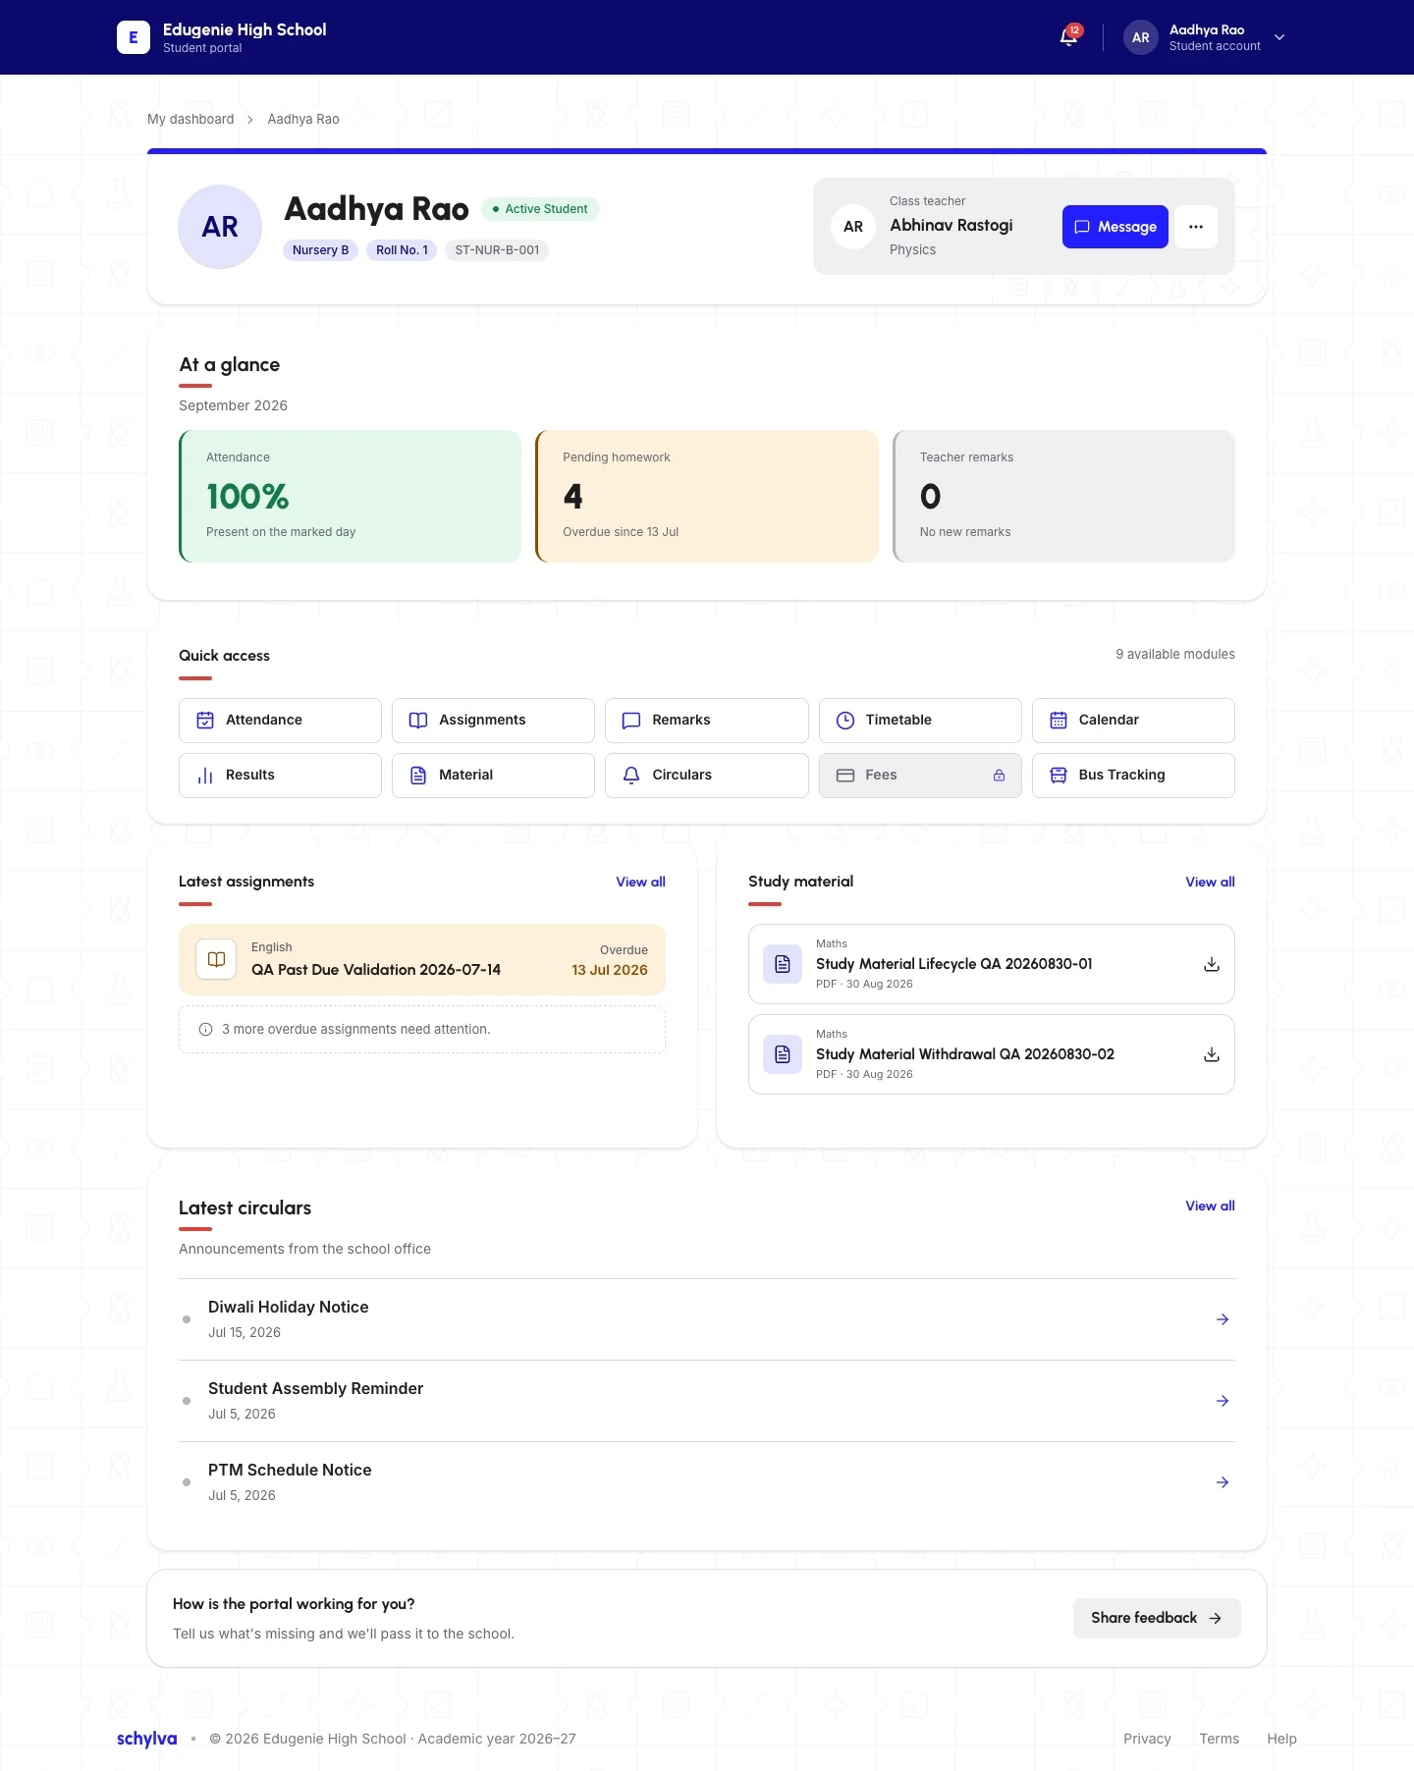Open the Terms footer link
Screen dimensions: 1414x1771
1219,1739
